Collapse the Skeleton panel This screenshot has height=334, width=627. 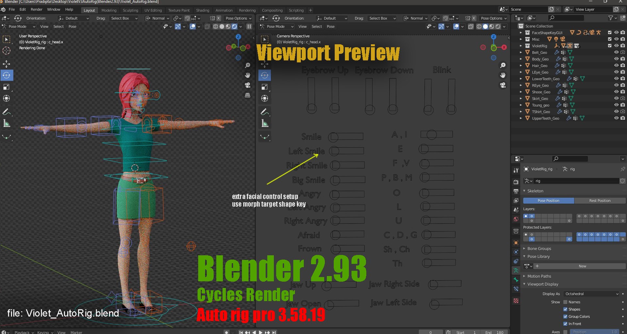[x=535, y=191]
